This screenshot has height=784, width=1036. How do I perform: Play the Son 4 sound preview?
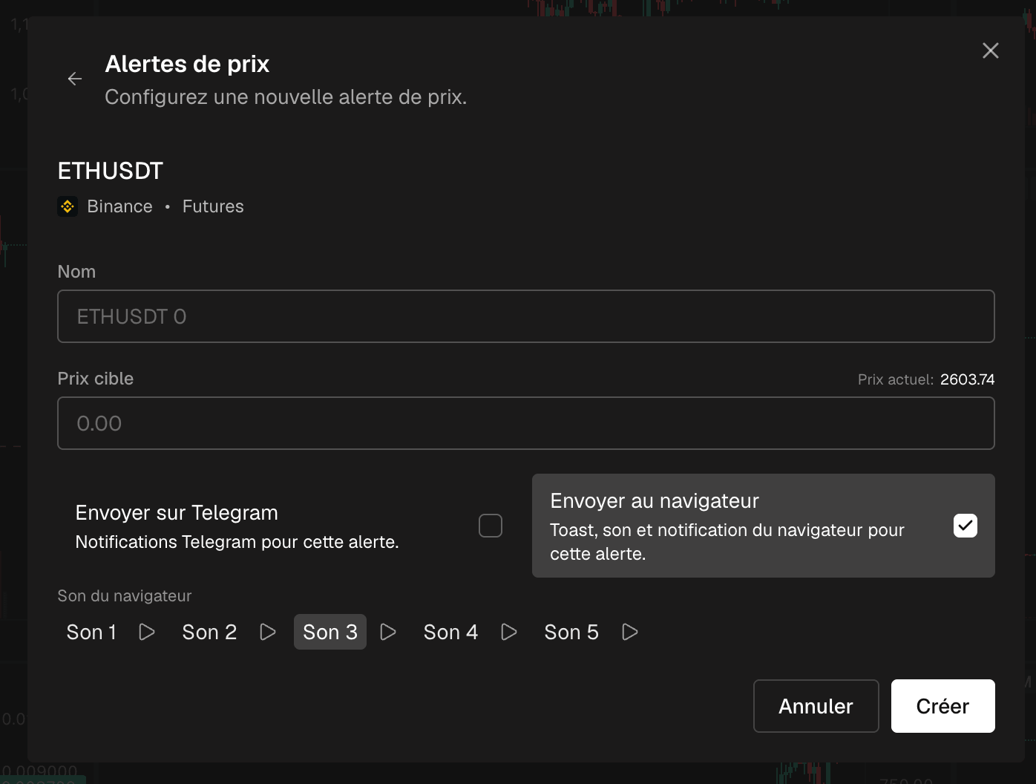[509, 632]
